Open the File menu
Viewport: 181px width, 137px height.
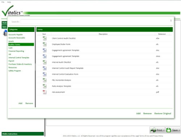point(3,2)
